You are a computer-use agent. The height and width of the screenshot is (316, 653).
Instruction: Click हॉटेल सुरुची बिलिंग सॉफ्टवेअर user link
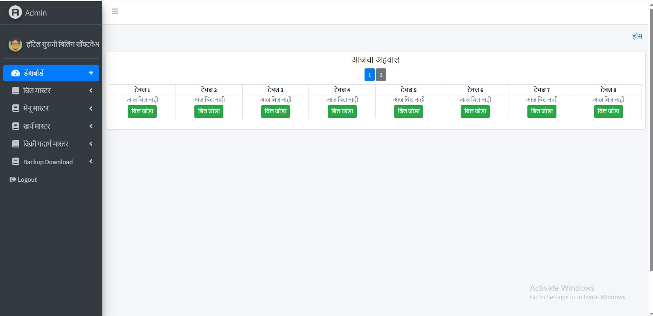click(x=63, y=45)
